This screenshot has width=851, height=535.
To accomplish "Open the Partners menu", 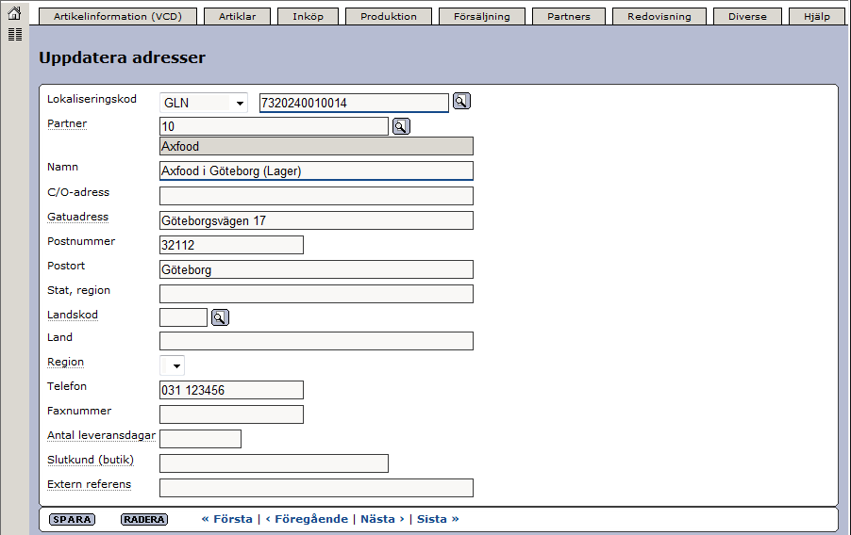I will 569,16.
